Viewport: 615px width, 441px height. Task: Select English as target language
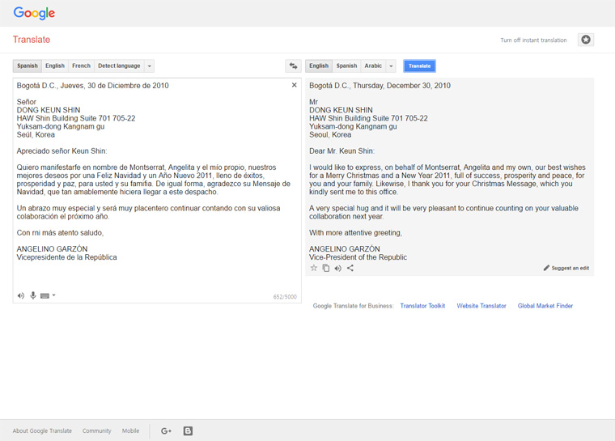(319, 66)
